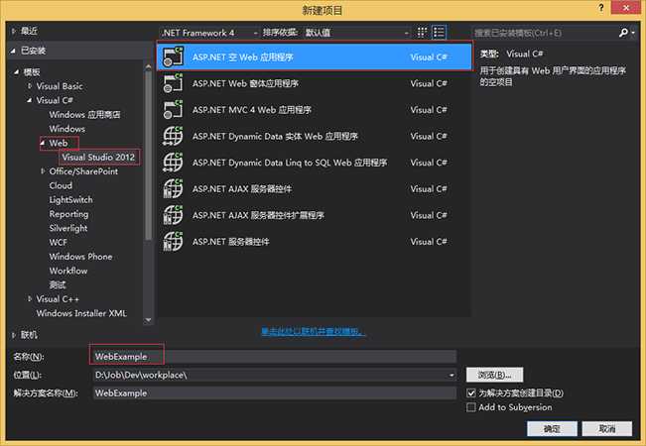Switch to medium icons list view
This screenshot has width=646, height=446.
pyautogui.click(x=439, y=33)
